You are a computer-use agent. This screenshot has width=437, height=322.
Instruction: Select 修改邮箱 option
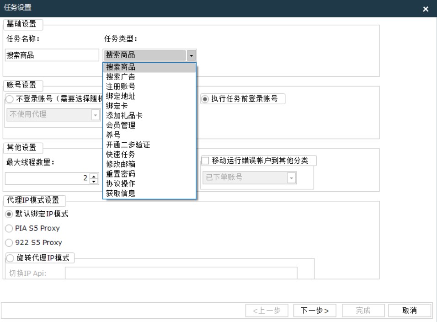(149, 164)
